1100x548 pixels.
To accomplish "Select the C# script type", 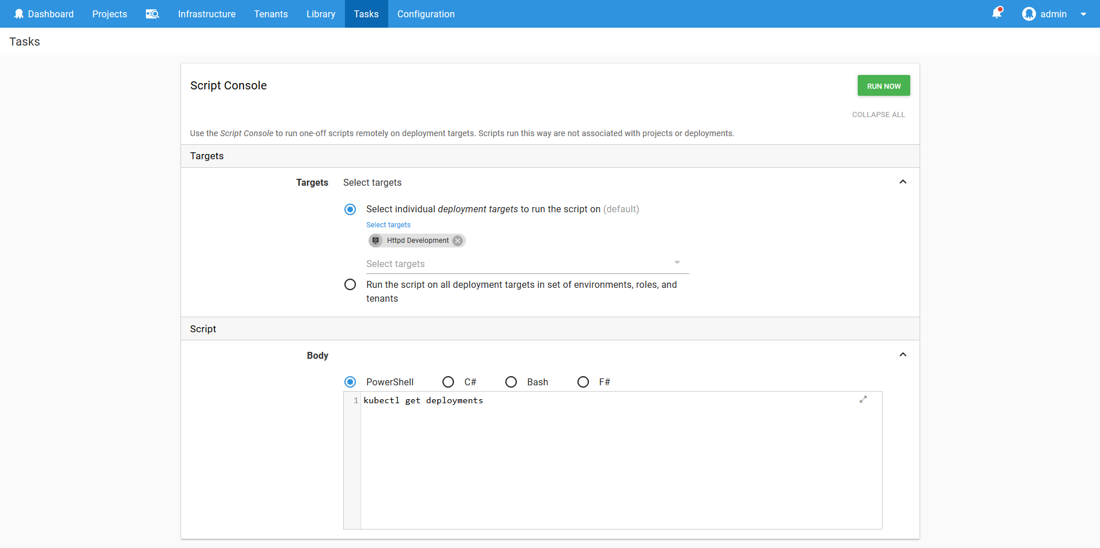I will pyautogui.click(x=448, y=382).
